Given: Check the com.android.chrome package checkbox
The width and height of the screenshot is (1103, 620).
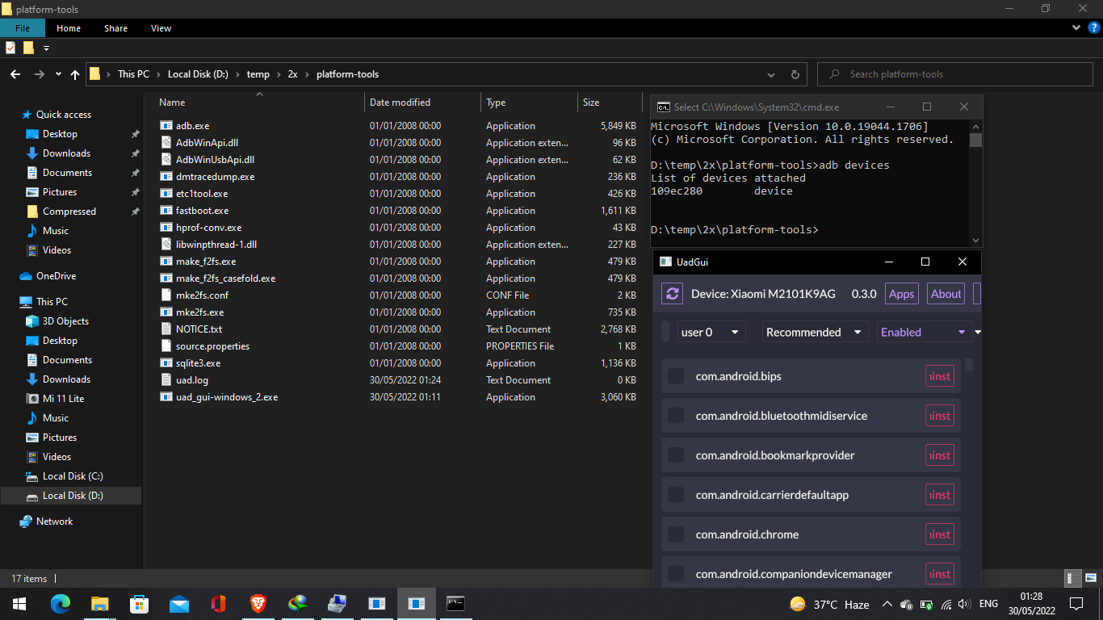Looking at the screenshot, I should (676, 534).
